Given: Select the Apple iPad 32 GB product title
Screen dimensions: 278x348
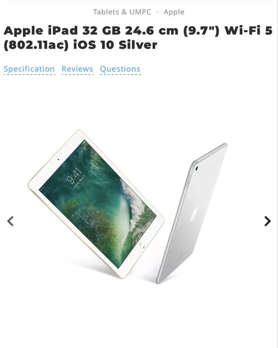Looking at the screenshot, I should click(138, 37).
